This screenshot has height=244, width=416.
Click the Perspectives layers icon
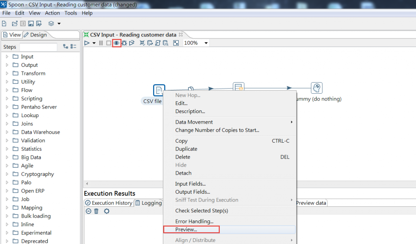[51, 24]
